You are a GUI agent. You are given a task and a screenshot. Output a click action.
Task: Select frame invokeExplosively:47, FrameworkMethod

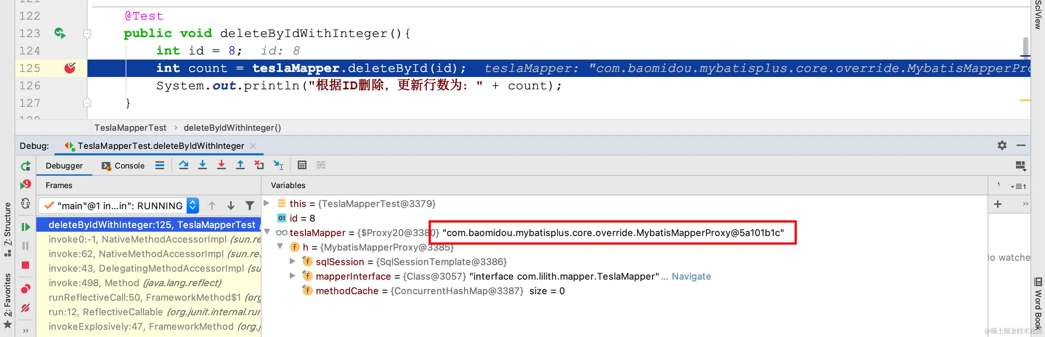[x=149, y=326]
